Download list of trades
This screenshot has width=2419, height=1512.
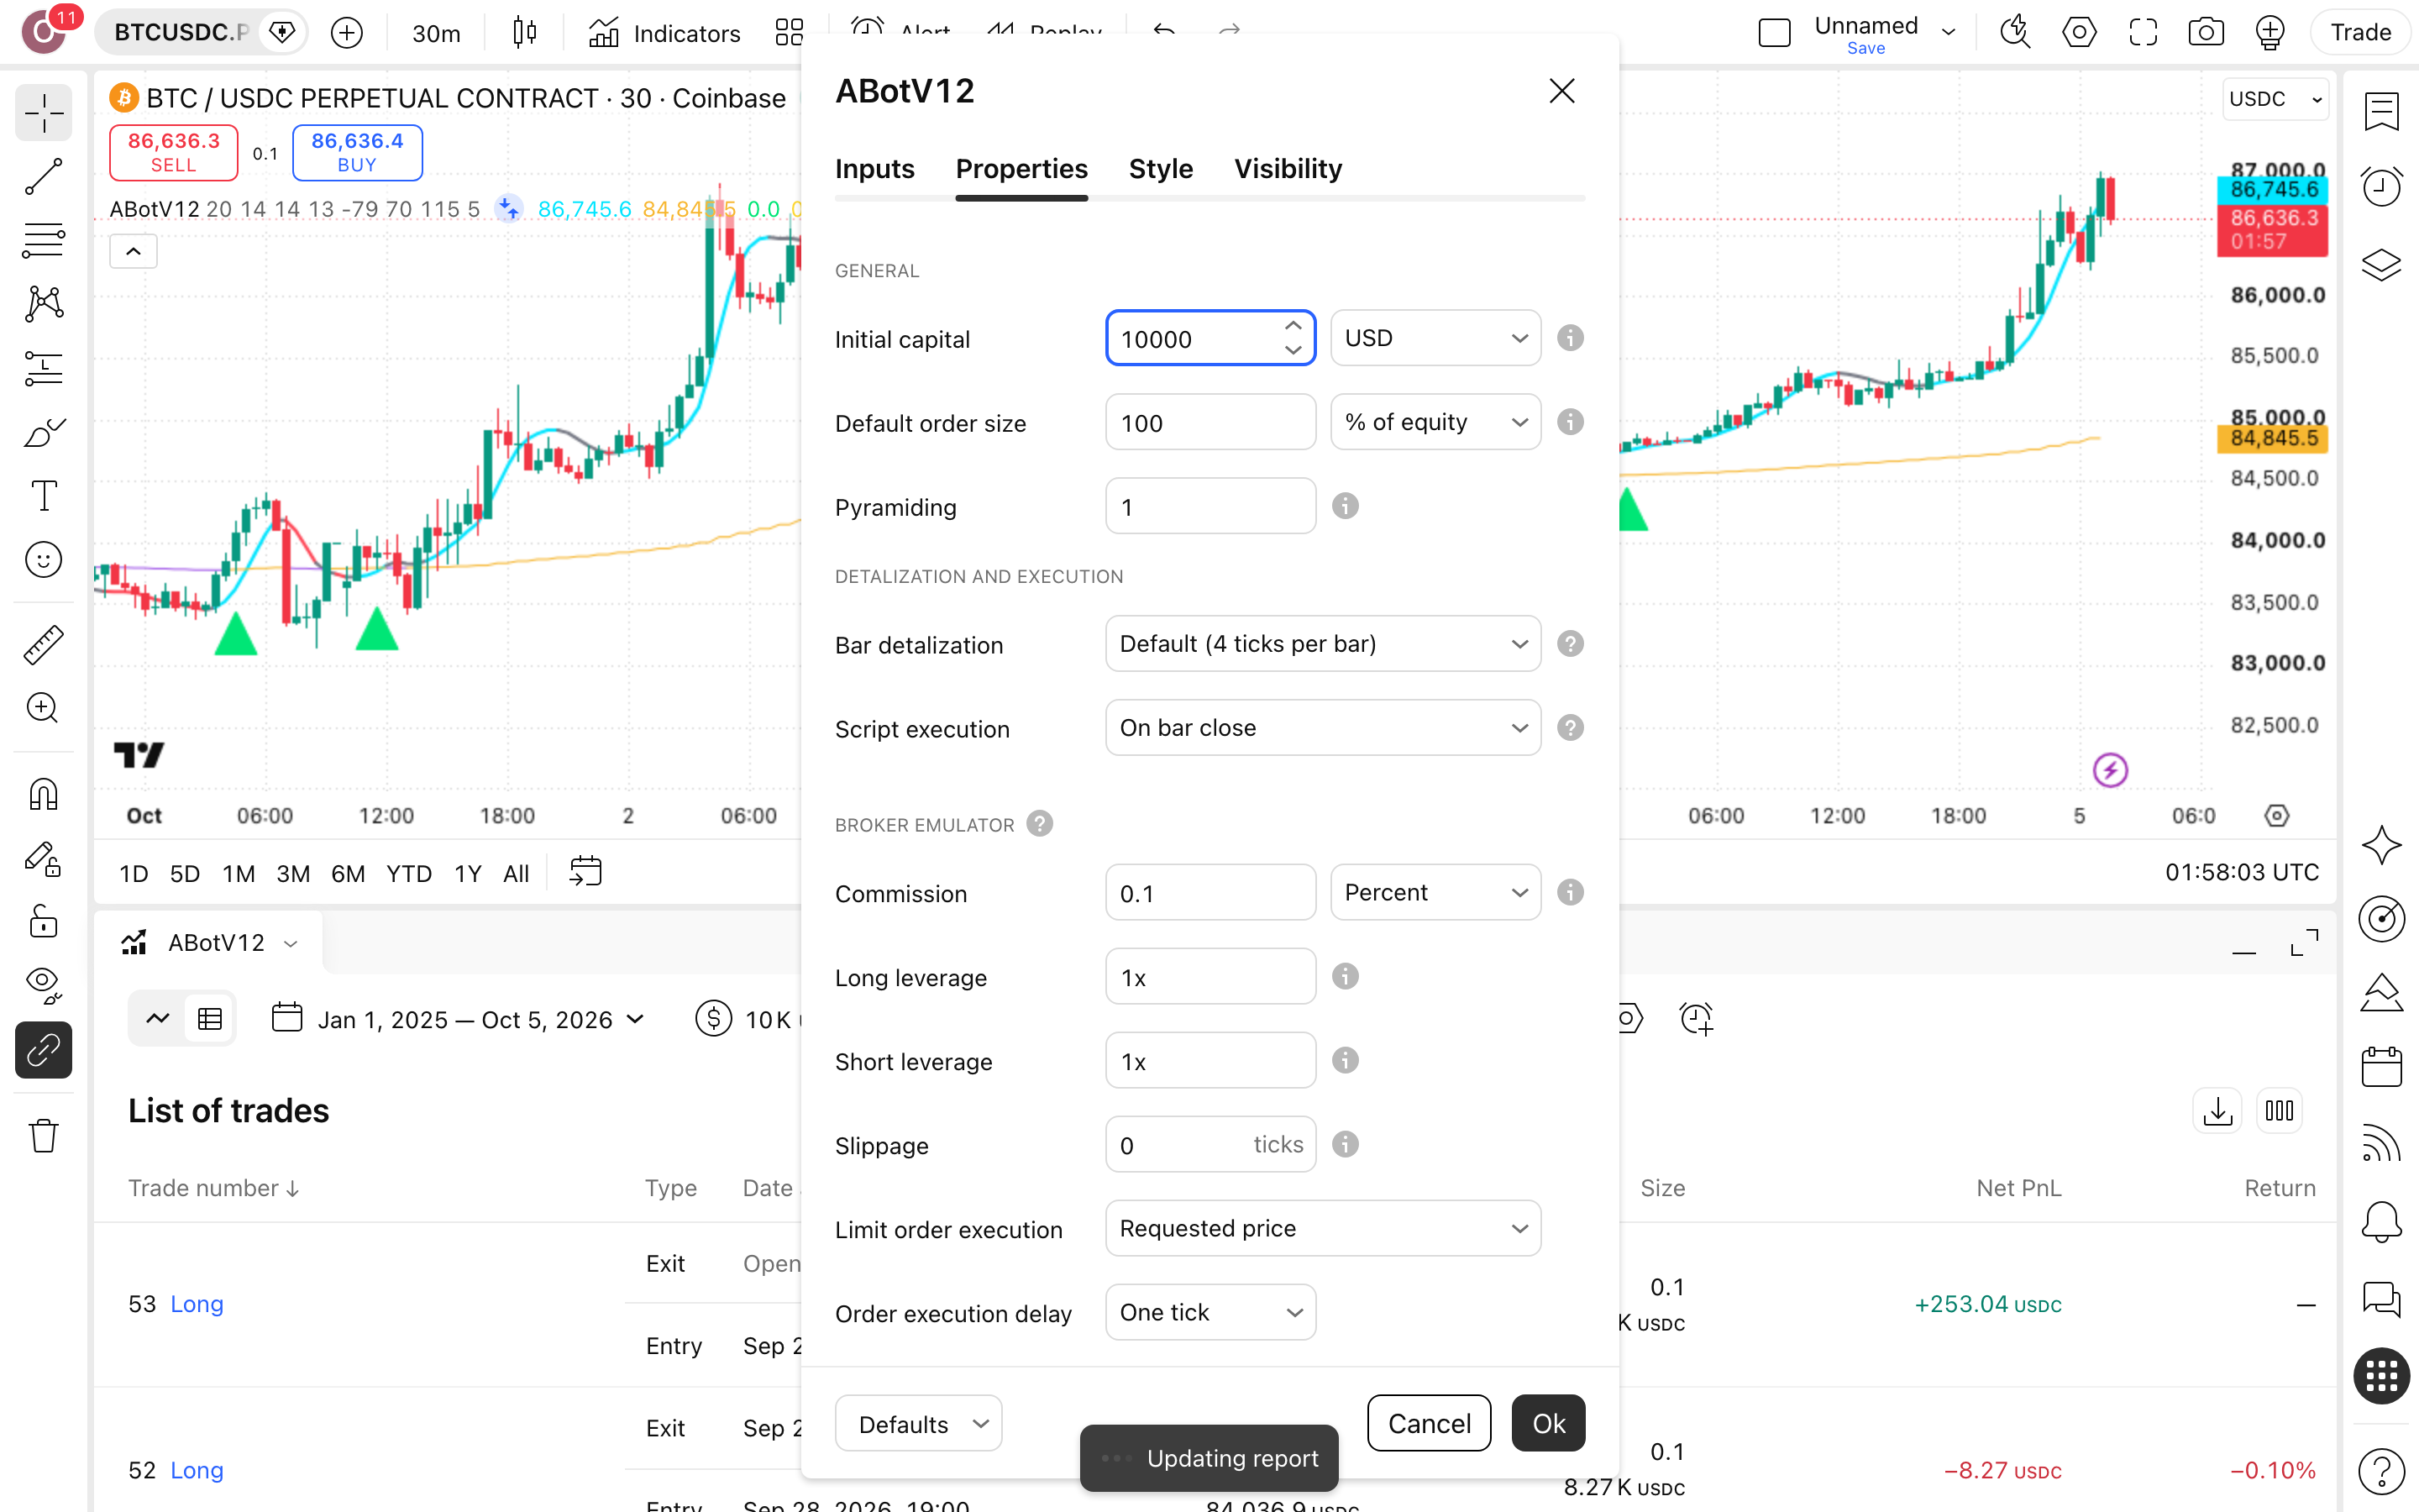2217,1111
